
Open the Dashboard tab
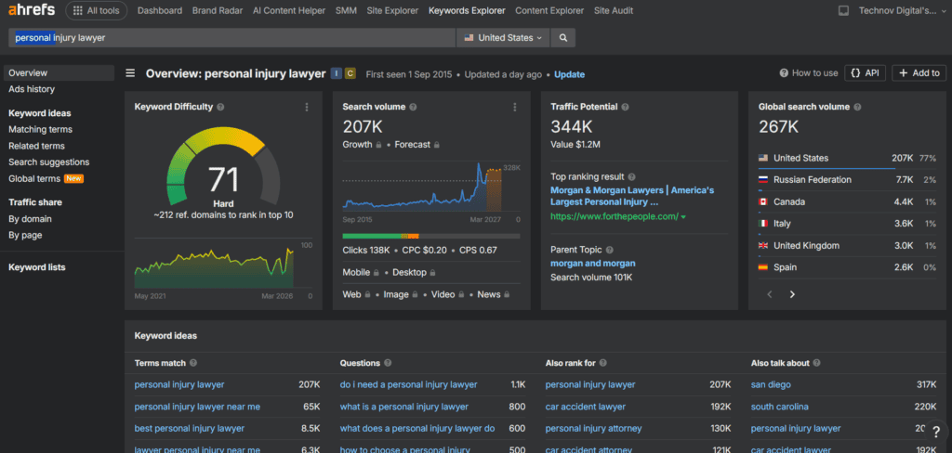click(x=160, y=10)
